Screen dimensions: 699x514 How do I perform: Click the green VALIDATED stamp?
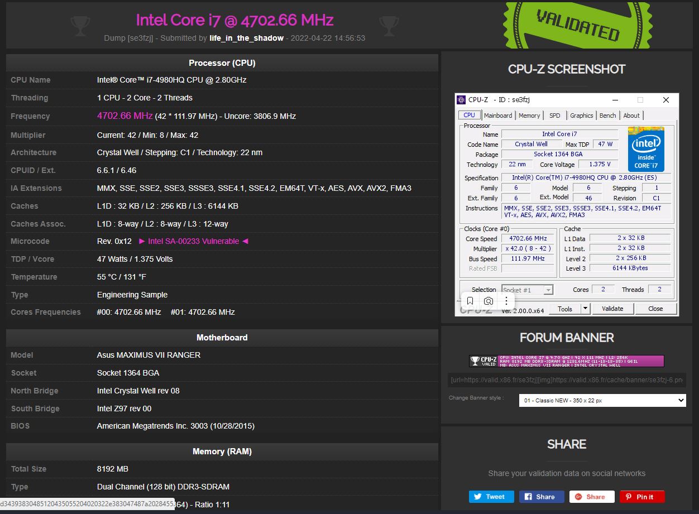pyautogui.click(x=577, y=25)
